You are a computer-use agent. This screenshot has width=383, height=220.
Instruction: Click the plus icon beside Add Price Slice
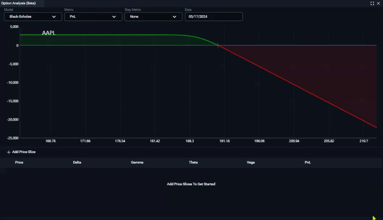pos(9,152)
